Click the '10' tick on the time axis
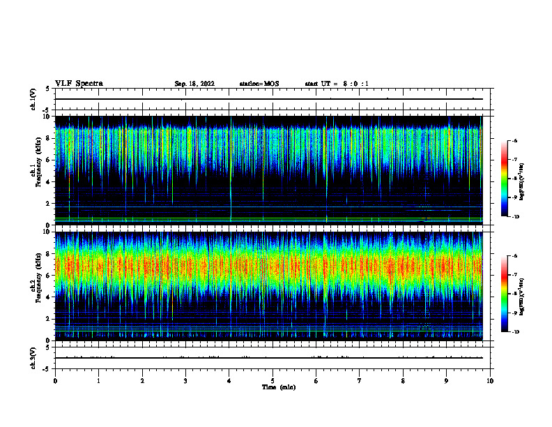Viewport: 552px width, 427px height. (x=490, y=381)
